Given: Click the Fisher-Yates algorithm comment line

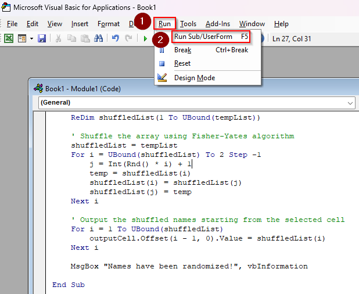Looking at the screenshot, I should pyautogui.click(x=182, y=136).
